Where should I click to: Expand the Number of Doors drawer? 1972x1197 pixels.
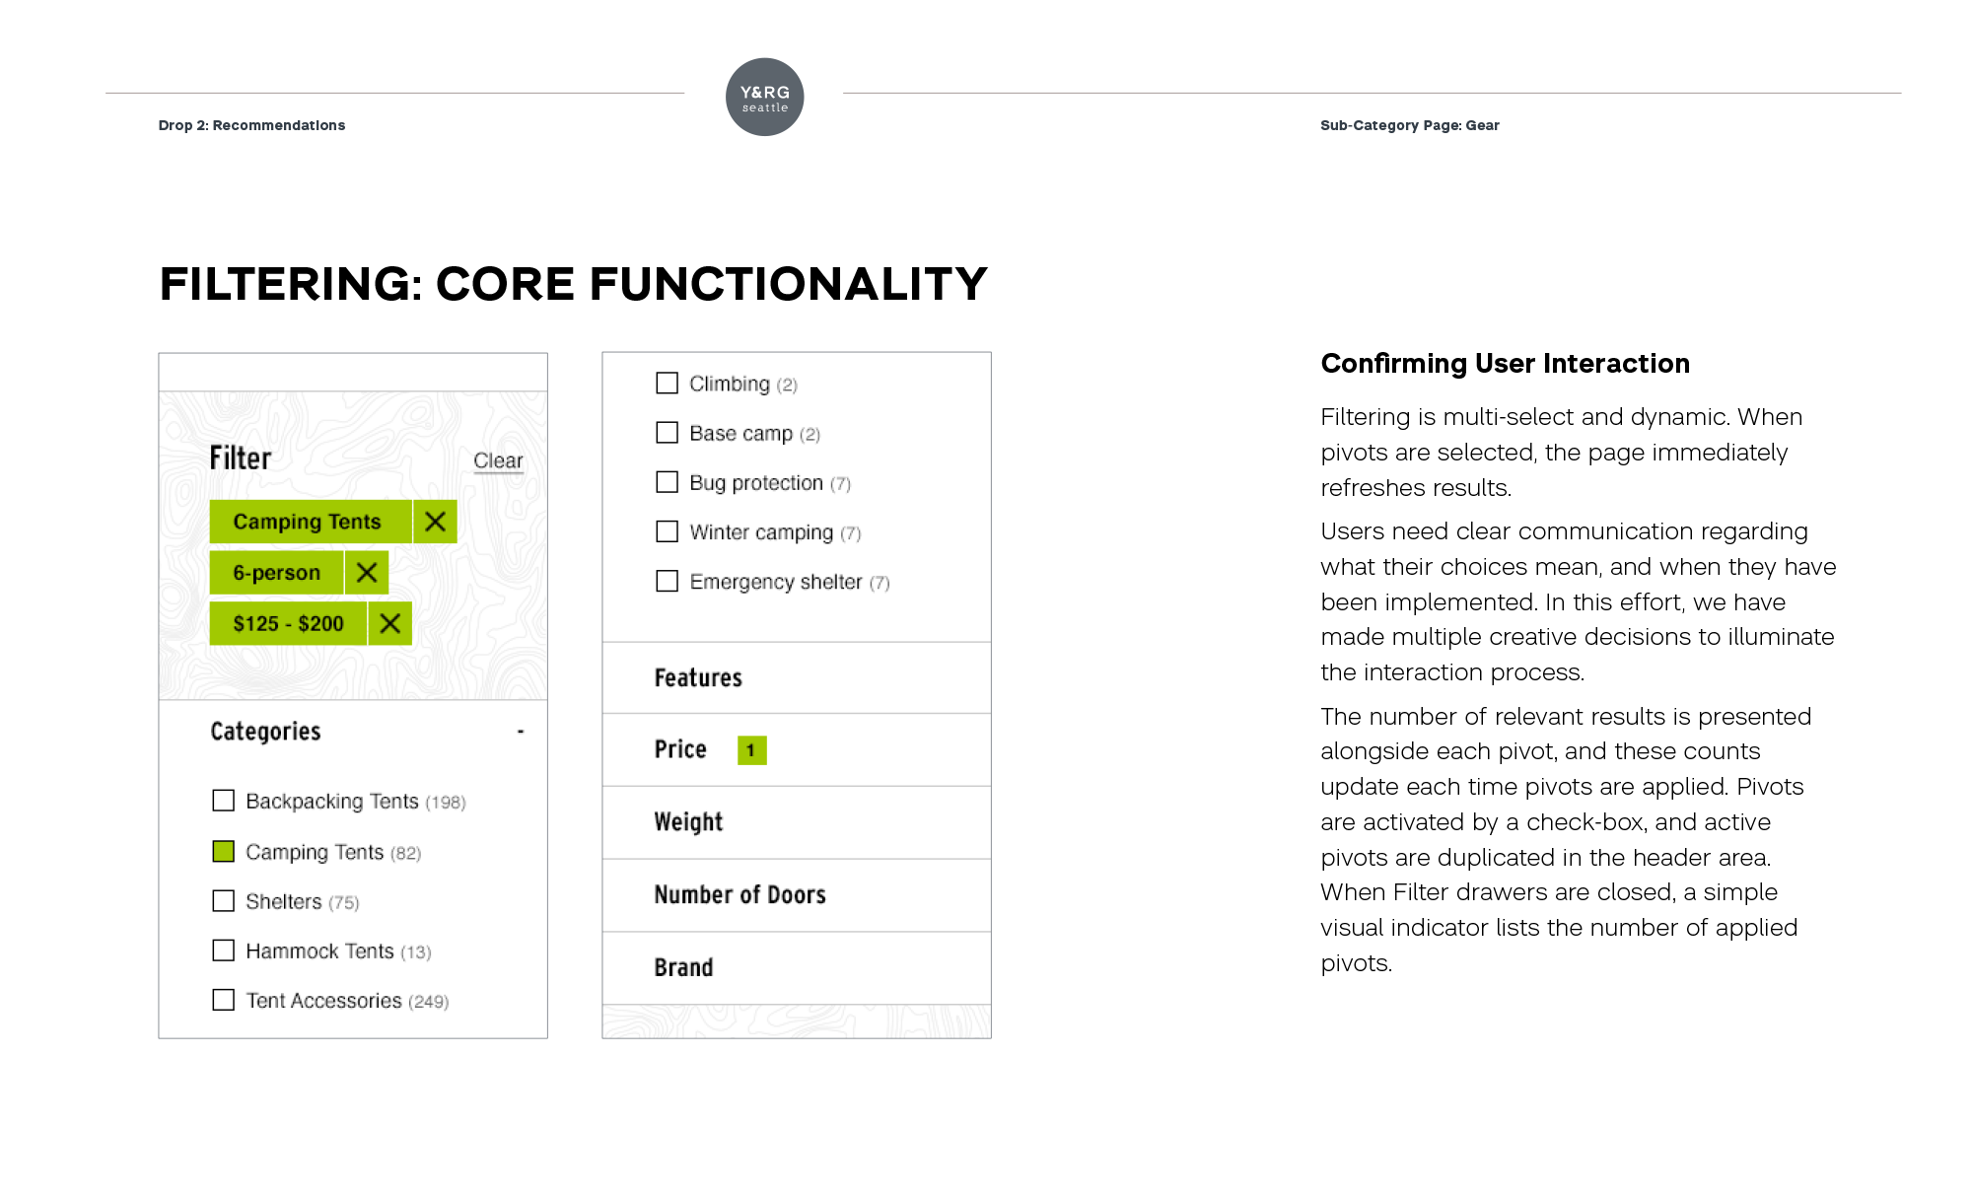point(739,895)
